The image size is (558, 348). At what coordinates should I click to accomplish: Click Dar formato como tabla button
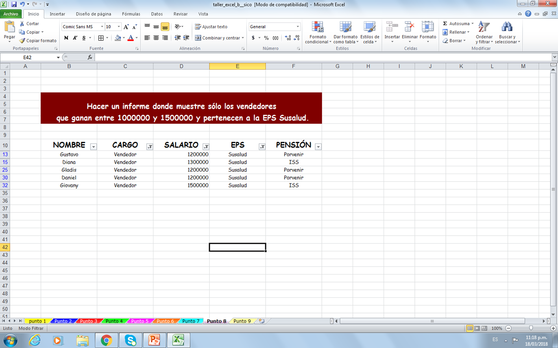click(x=346, y=33)
